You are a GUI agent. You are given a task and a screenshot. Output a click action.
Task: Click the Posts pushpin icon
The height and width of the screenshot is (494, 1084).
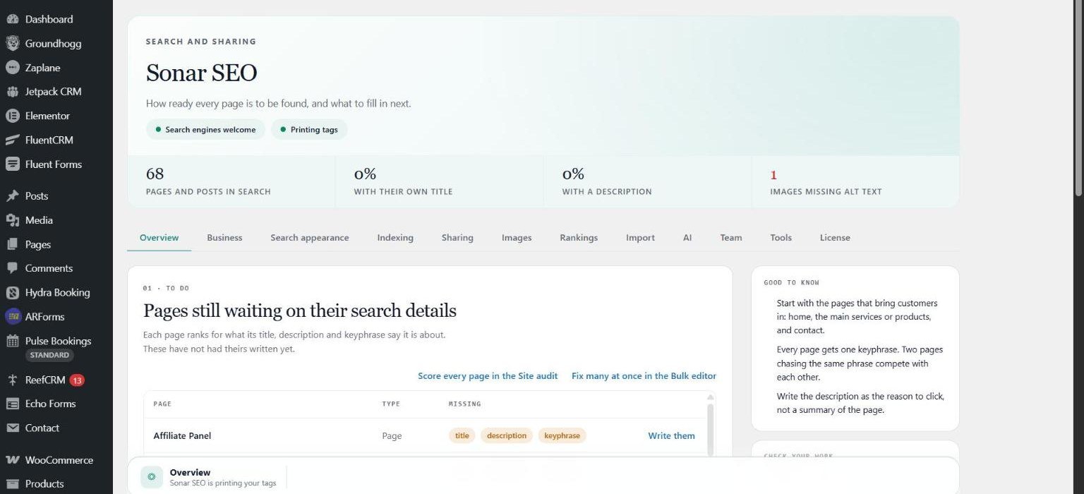click(12, 196)
